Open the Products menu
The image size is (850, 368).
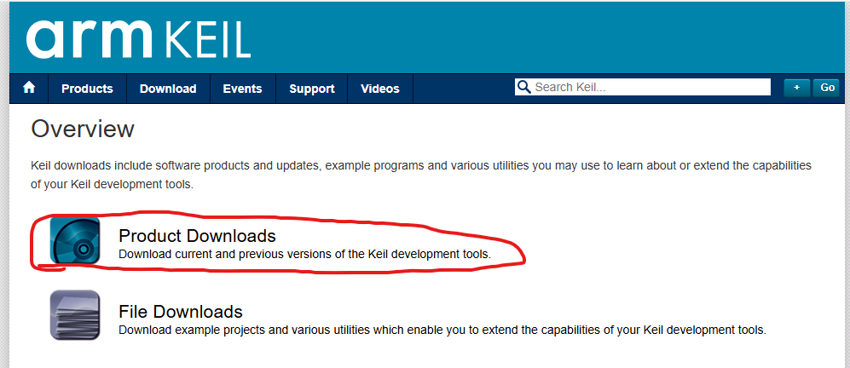87,89
